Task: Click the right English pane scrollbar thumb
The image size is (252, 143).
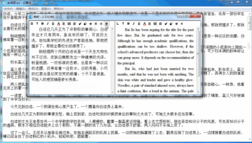Action: point(198,54)
